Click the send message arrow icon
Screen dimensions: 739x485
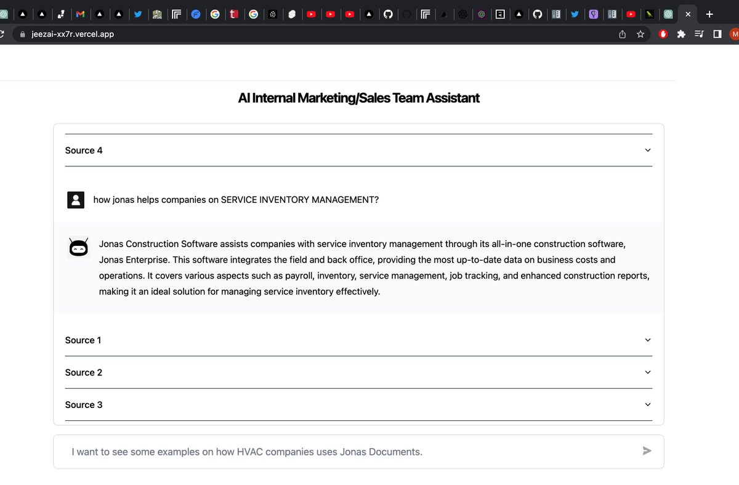click(x=647, y=451)
